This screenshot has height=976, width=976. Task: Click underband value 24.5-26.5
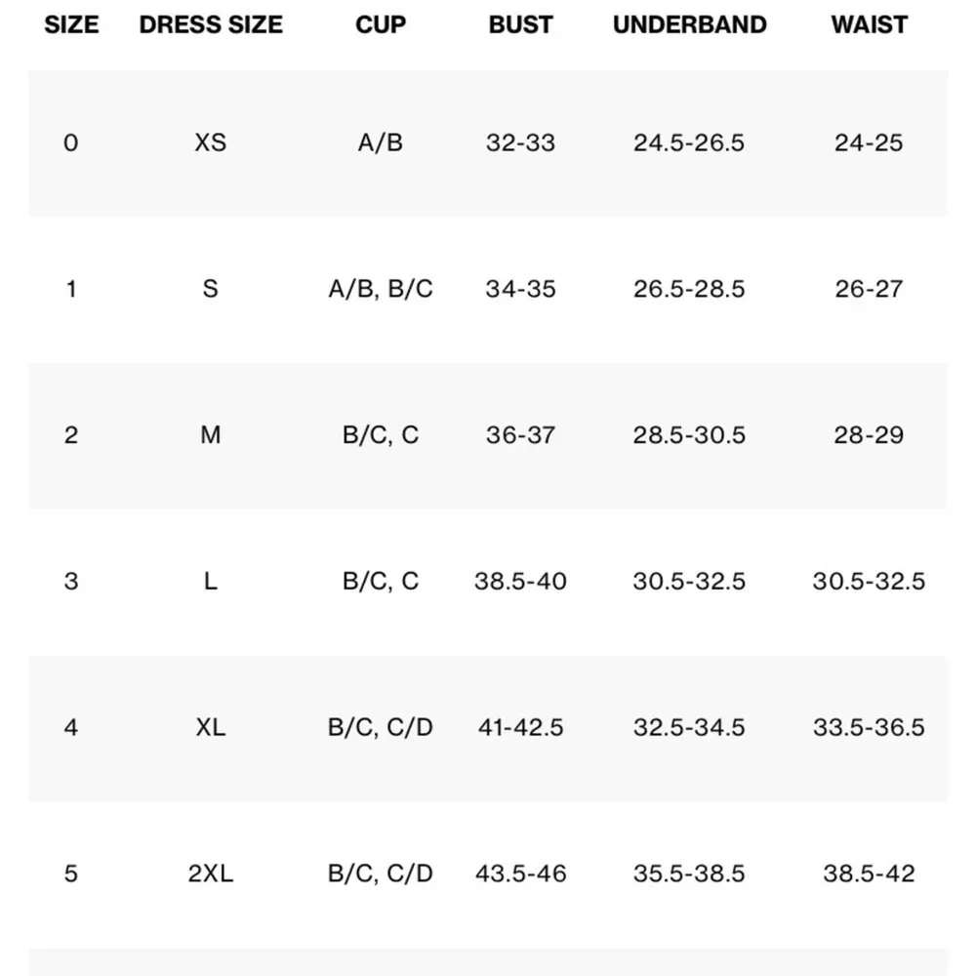pos(689,142)
